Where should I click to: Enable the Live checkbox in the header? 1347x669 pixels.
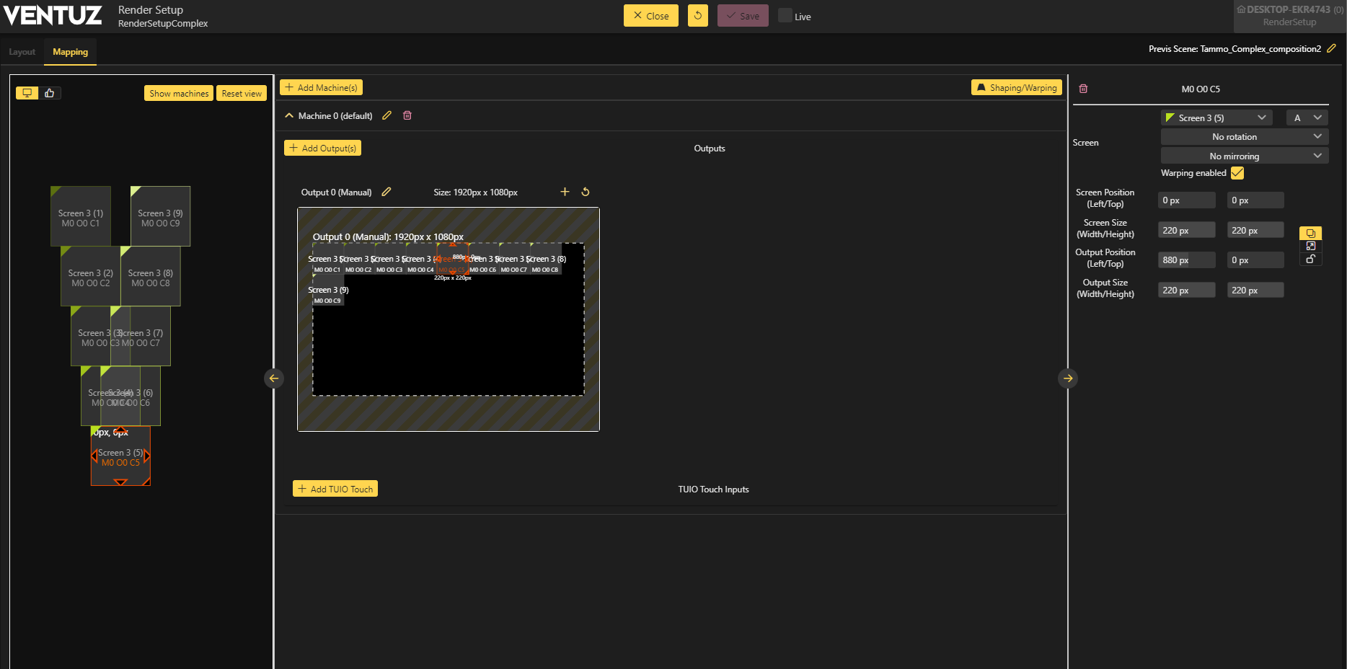[784, 15]
